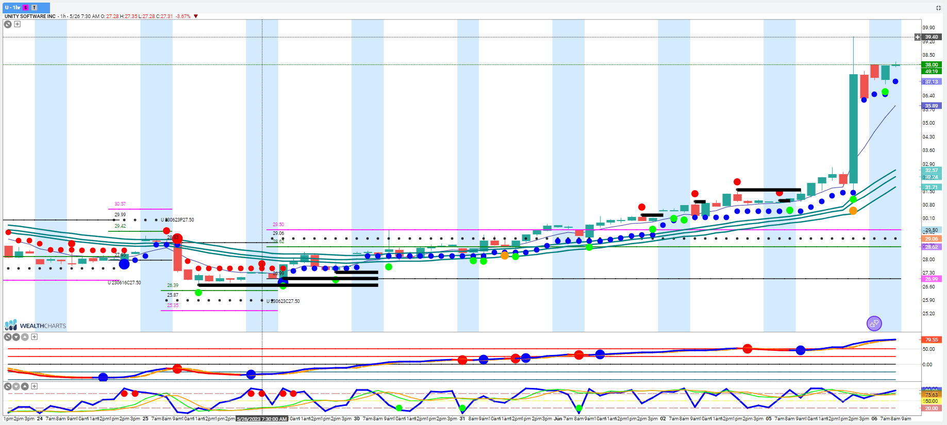Click the magenta 30.57 level label
The width and height of the screenshot is (947, 425).
120,204
